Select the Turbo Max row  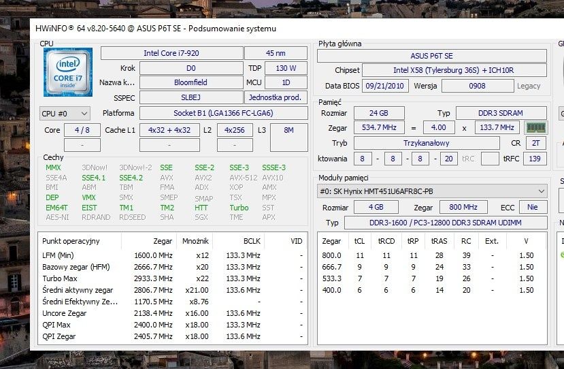tap(173, 278)
